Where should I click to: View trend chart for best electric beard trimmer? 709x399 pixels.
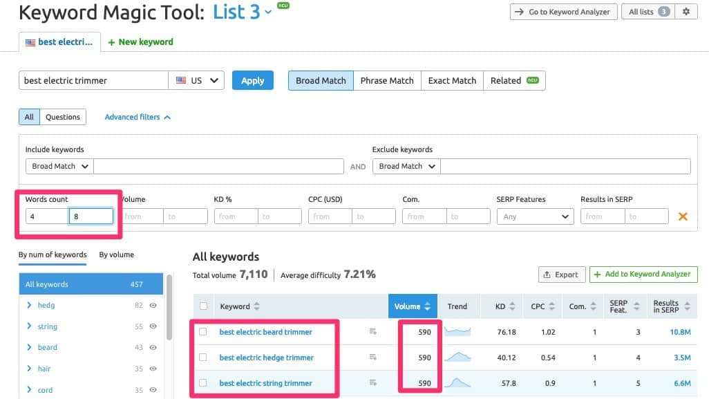pos(457,332)
